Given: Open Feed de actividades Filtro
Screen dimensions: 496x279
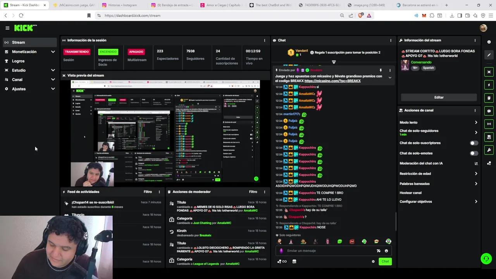Looking at the screenshot, I should click(148, 192).
